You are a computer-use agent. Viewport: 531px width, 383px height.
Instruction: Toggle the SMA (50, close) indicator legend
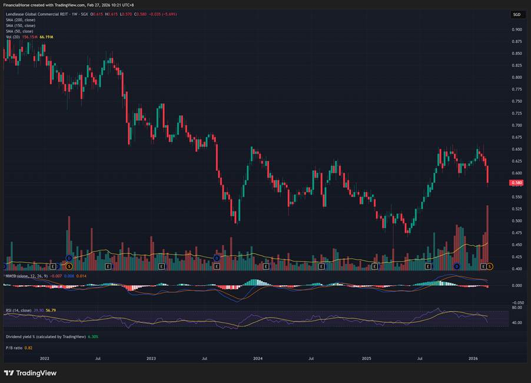click(x=19, y=31)
